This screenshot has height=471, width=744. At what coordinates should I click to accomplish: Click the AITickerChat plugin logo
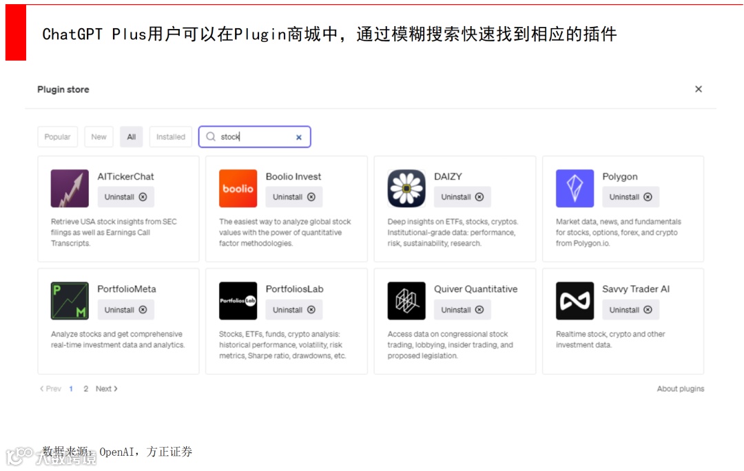click(x=70, y=188)
